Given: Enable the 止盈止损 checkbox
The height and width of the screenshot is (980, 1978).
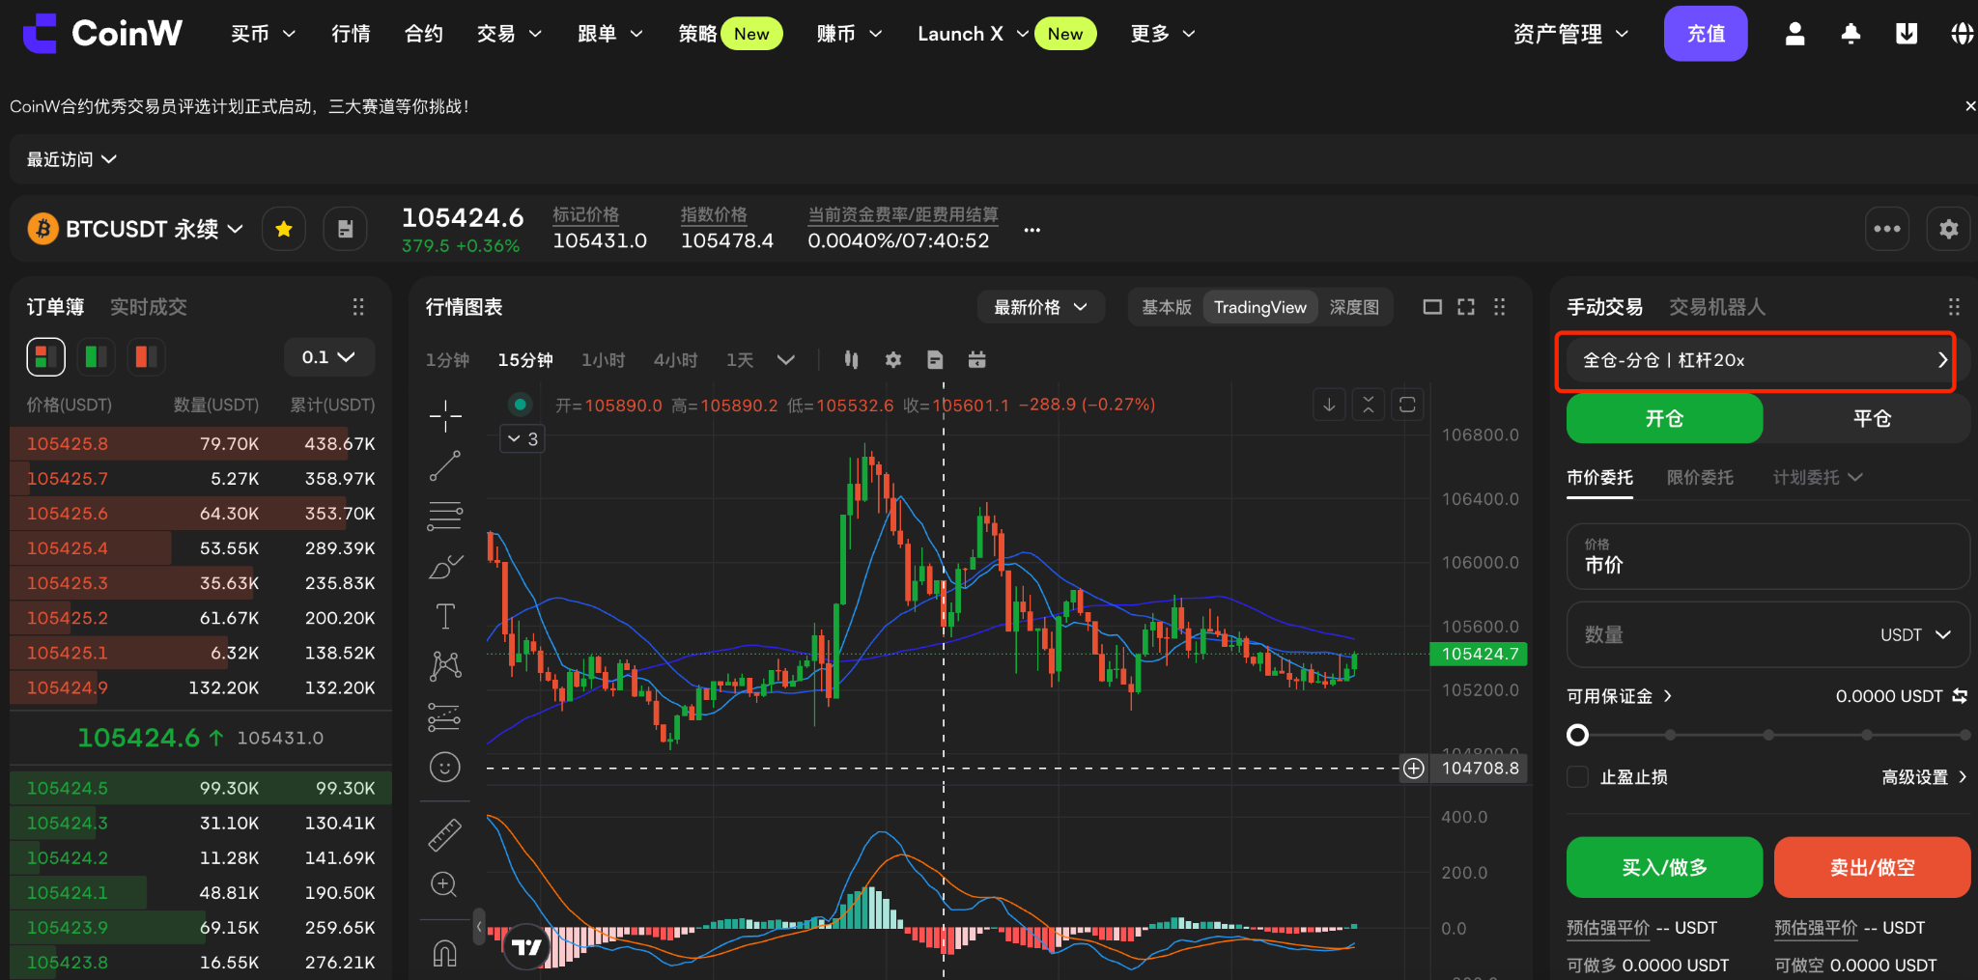Looking at the screenshot, I should [x=1577, y=777].
